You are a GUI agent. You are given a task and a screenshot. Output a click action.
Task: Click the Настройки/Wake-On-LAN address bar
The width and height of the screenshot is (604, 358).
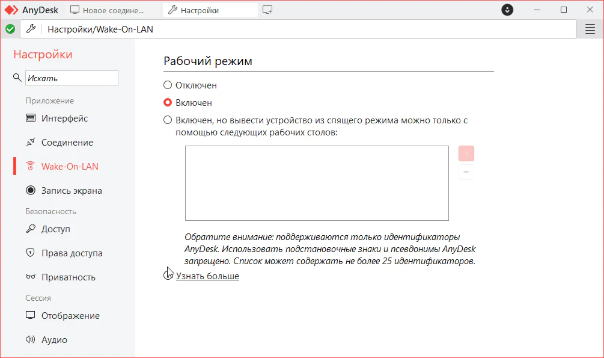pyautogui.click(x=300, y=29)
